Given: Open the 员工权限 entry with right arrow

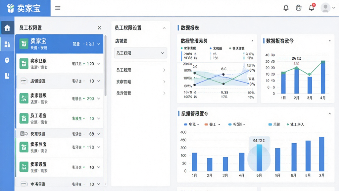Looking at the screenshot, I should click(140, 70).
